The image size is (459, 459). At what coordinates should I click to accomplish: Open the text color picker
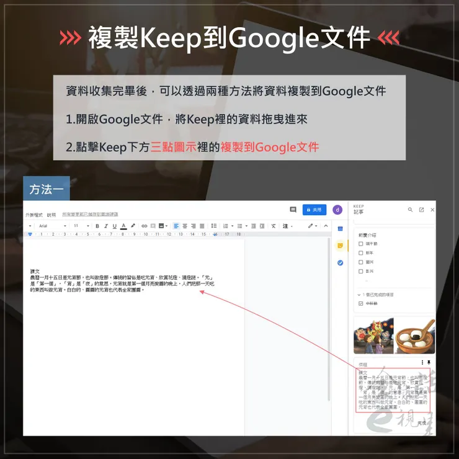(x=123, y=226)
